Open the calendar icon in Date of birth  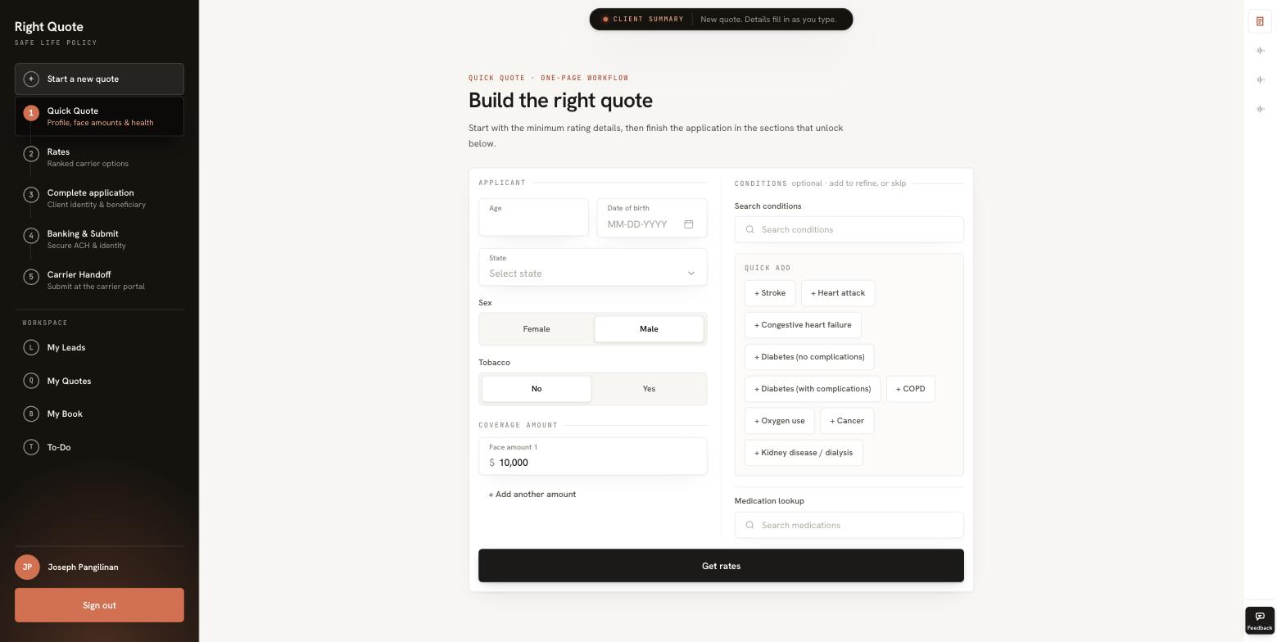[689, 224]
